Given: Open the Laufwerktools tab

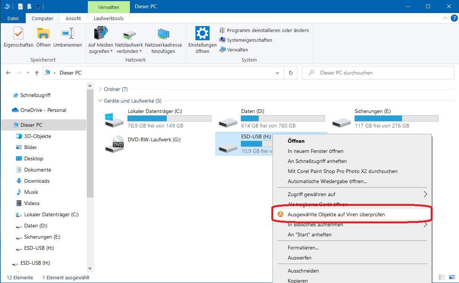Looking at the screenshot, I should [109, 18].
